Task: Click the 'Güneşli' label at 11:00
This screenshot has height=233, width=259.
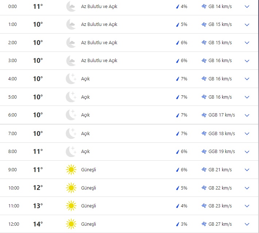Action: pos(88,206)
